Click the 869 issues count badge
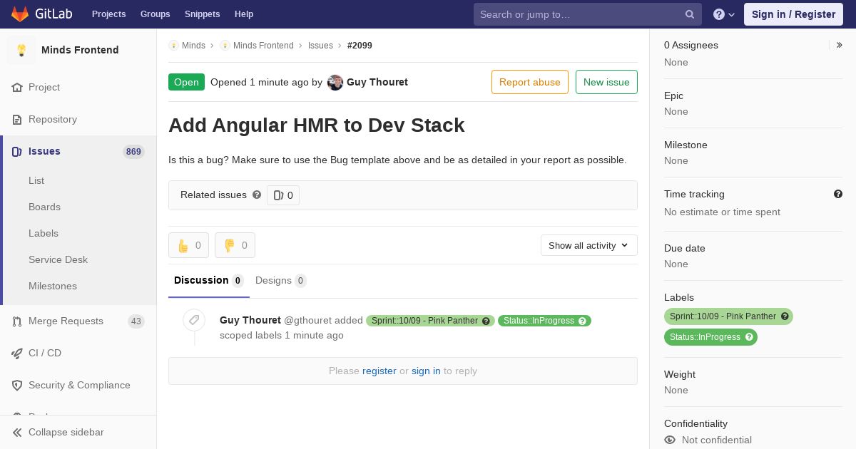Viewport: 856px width, 449px height. 133,152
